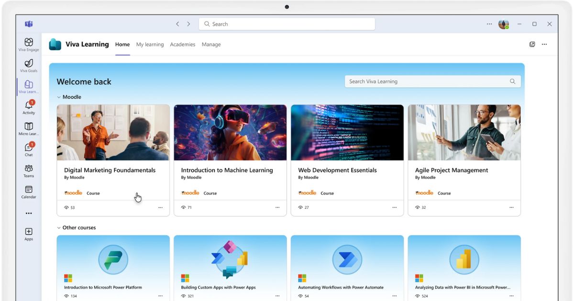Viewport: 574px width, 301px height.
Task: Click the Search Viva Learning field
Action: point(428,82)
